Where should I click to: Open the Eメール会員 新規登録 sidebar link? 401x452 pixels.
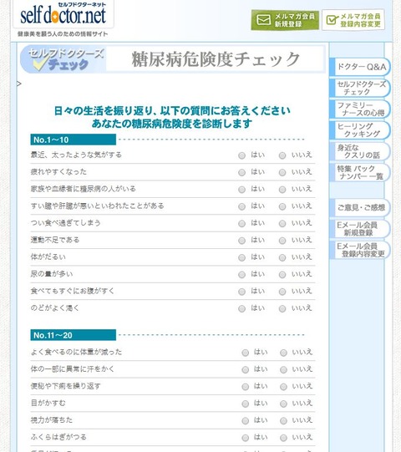pos(360,229)
